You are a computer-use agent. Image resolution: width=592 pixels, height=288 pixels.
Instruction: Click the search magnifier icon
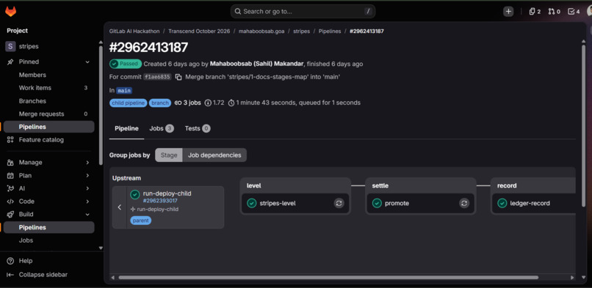pyautogui.click(x=238, y=11)
